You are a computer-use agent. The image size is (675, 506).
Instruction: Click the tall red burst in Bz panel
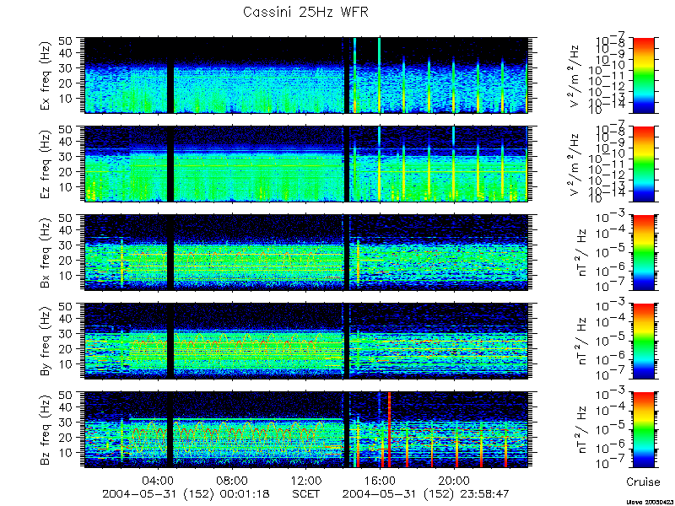coord(389,430)
